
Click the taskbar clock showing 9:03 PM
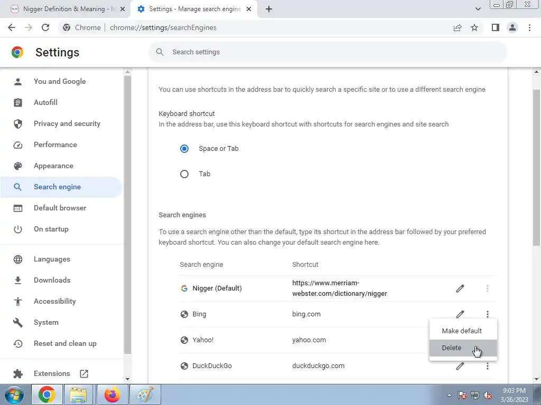coord(514,395)
